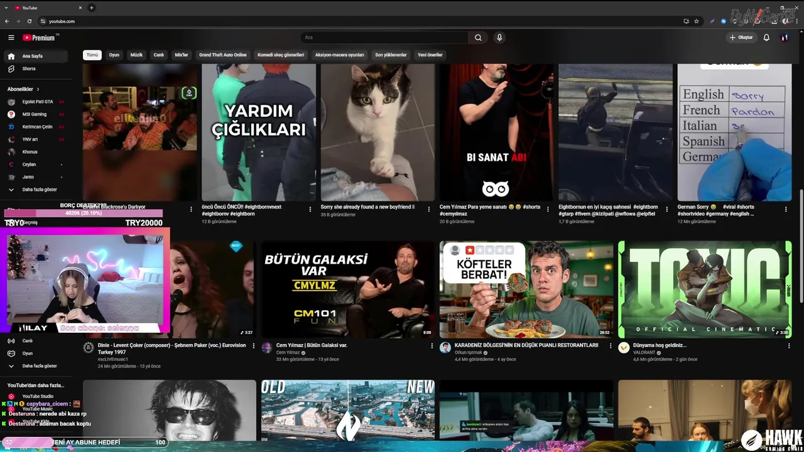Image resolution: width=804 pixels, height=452 pixels.
Task: Open options for Cem Yılmaz Para short
Action: 548,210
